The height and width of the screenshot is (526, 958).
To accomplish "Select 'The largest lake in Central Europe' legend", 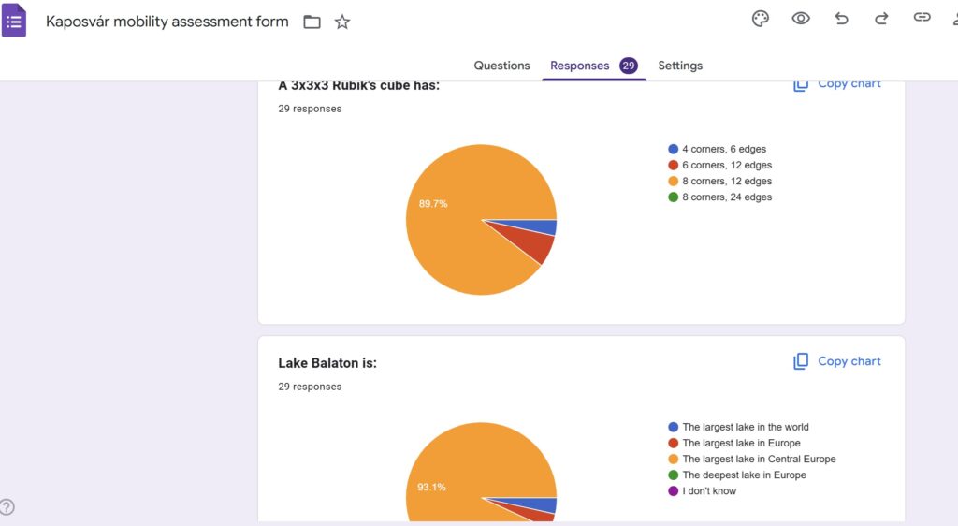I will click(x=759, y=460).
